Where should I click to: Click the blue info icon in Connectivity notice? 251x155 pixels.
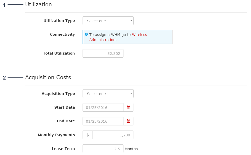(86, 34)
